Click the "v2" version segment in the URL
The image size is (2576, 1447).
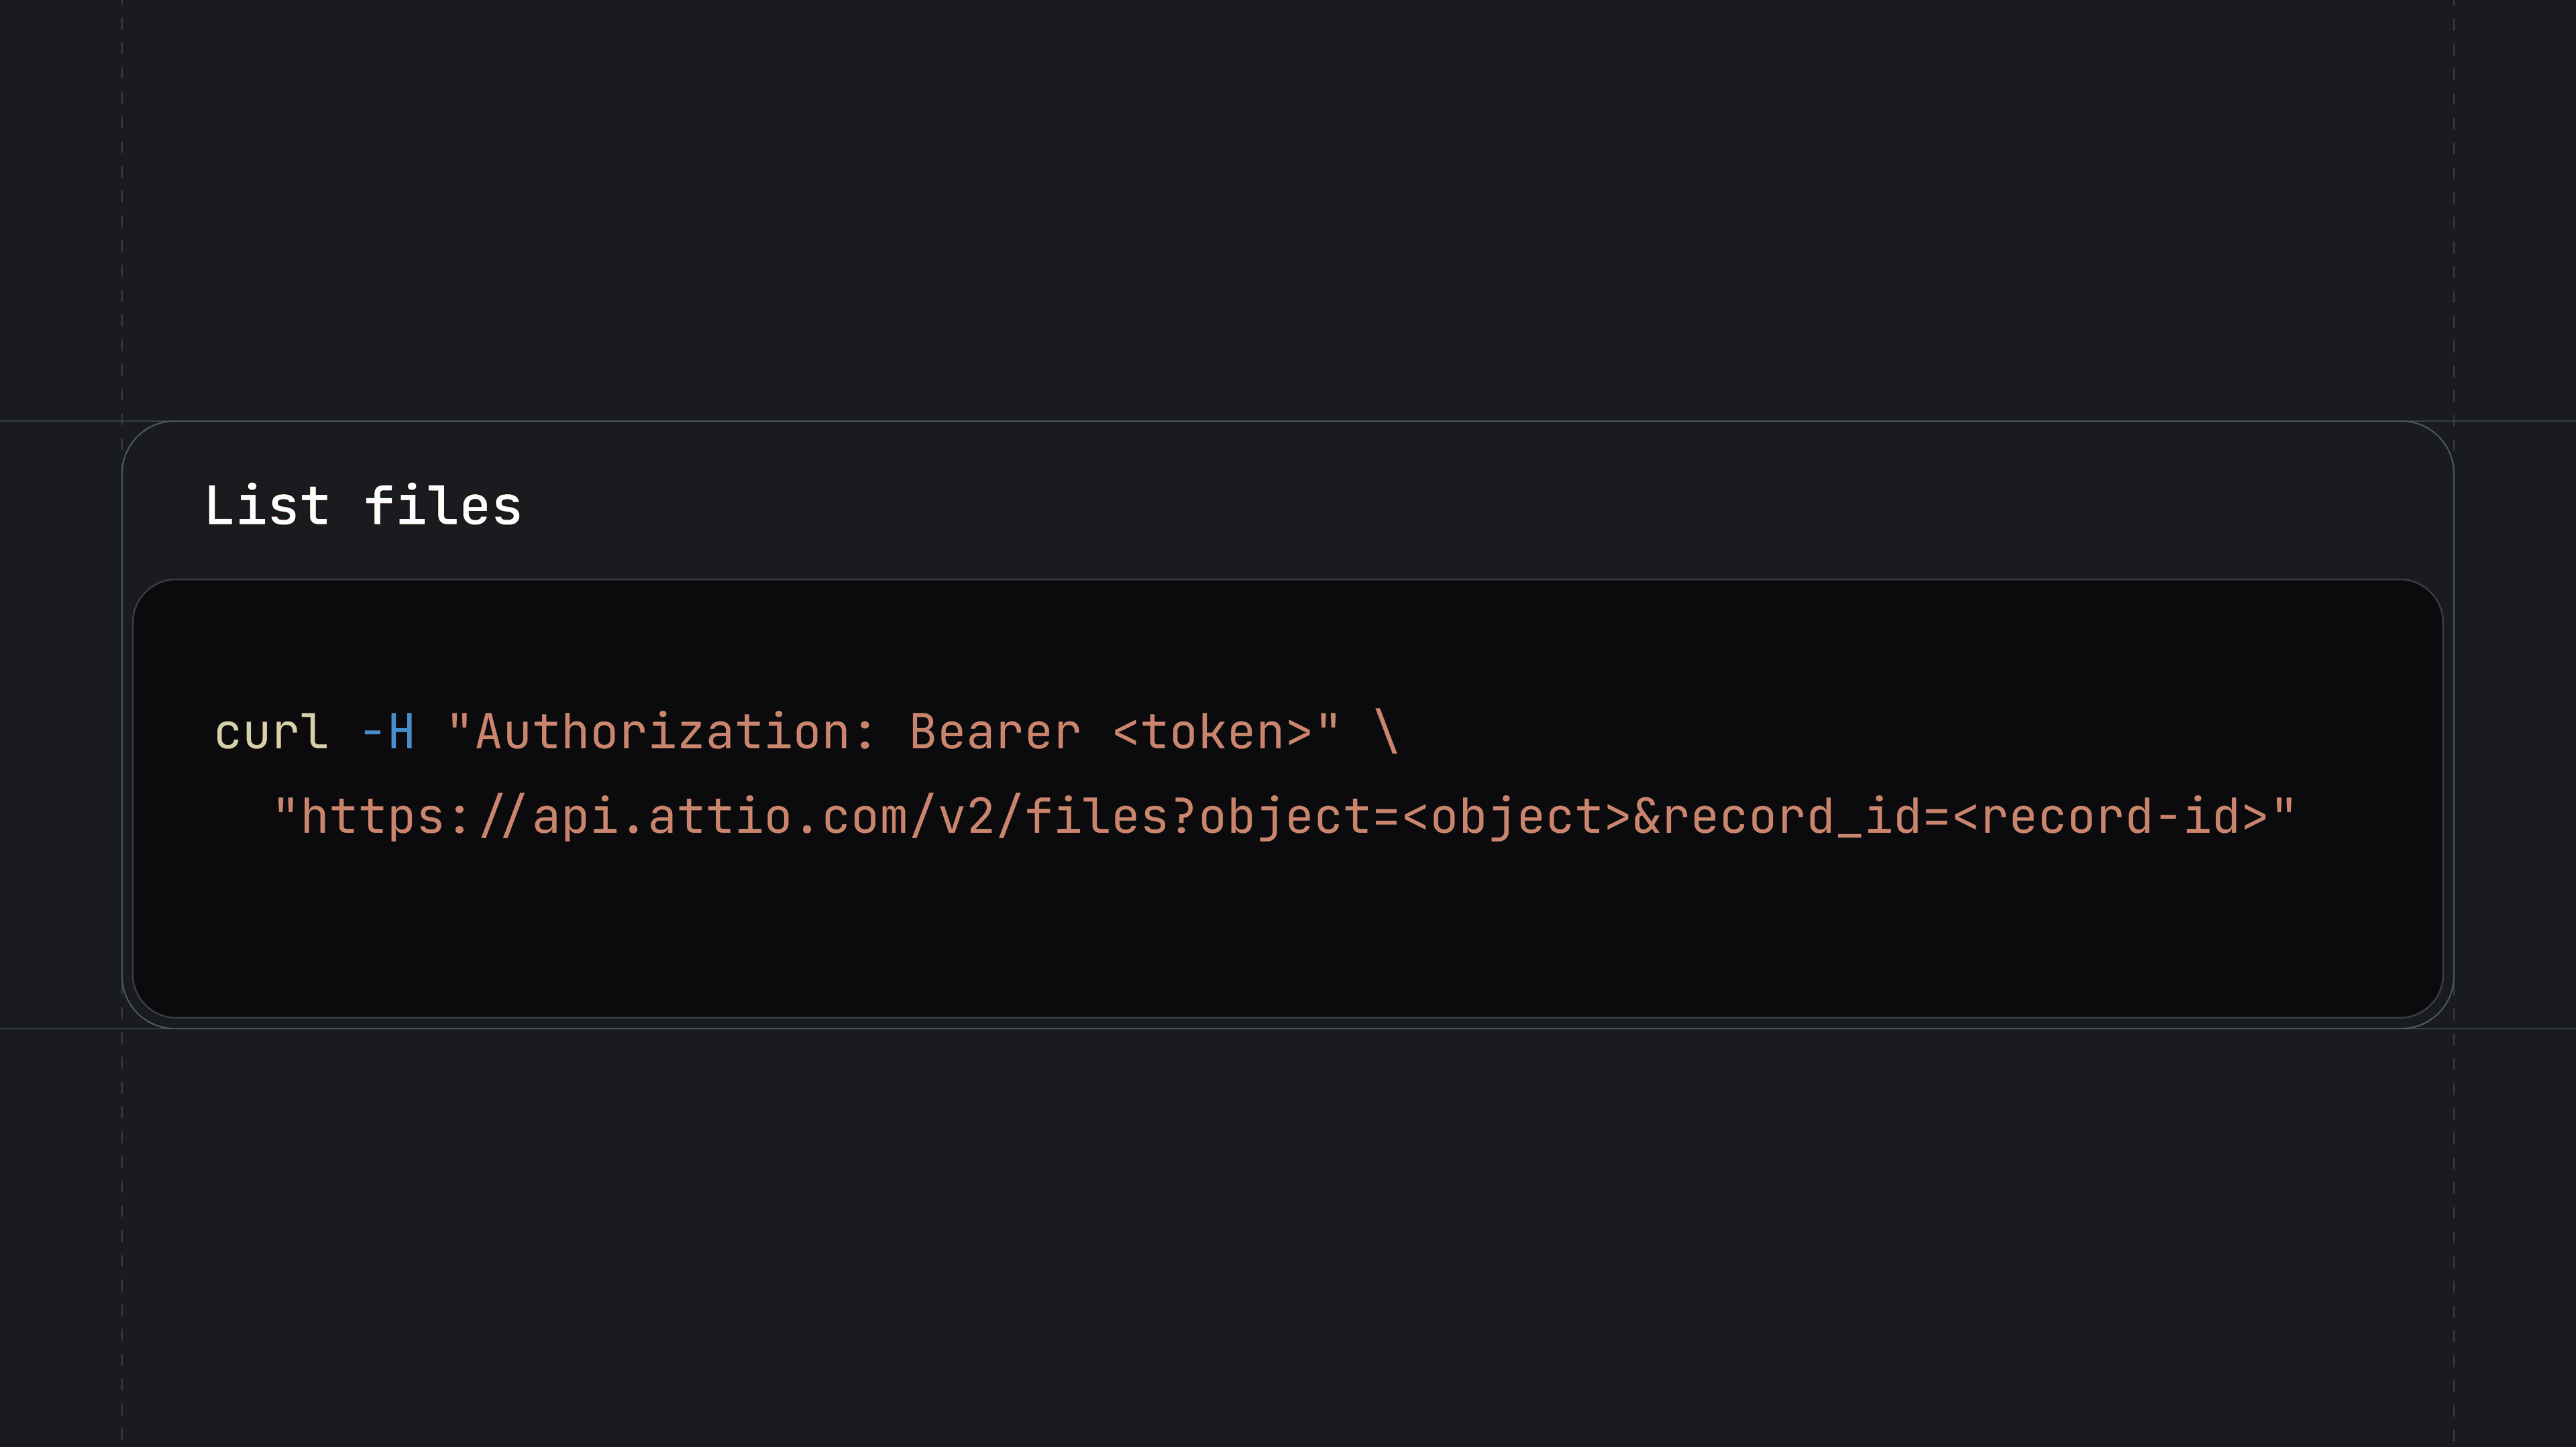click(967, 817)
